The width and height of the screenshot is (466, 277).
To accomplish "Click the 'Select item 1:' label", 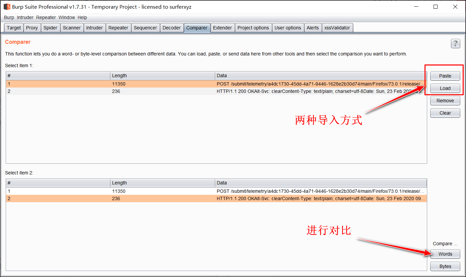I will [x=19, y=65].
